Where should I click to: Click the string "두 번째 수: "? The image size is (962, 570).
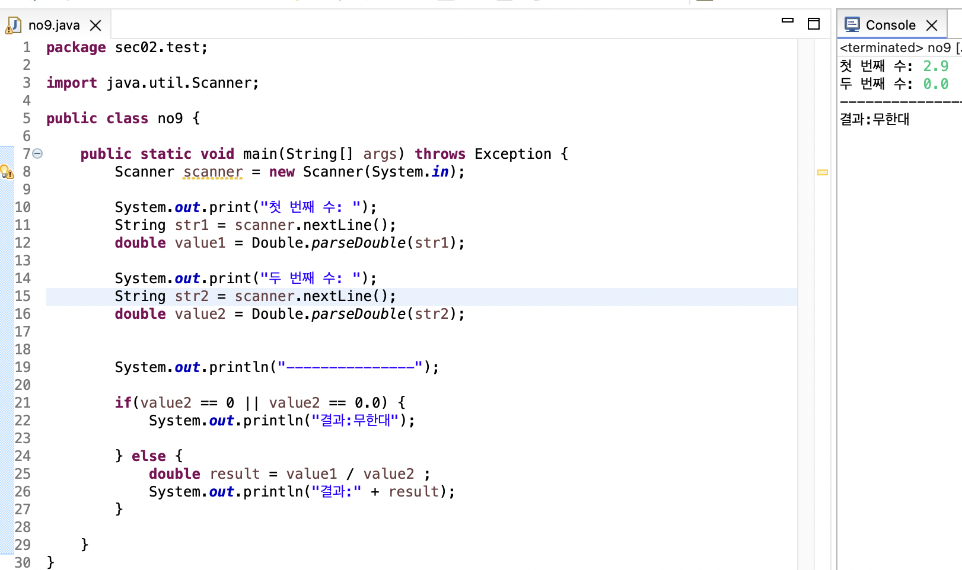[311, 278]
